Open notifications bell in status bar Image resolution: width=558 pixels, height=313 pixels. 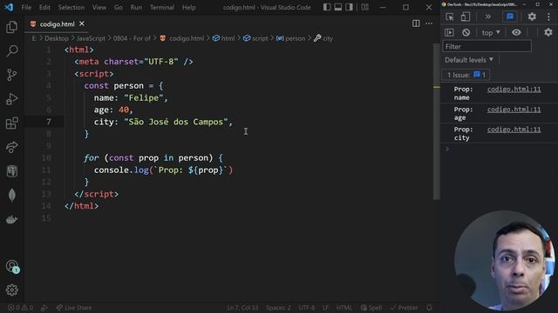[430, 308]
